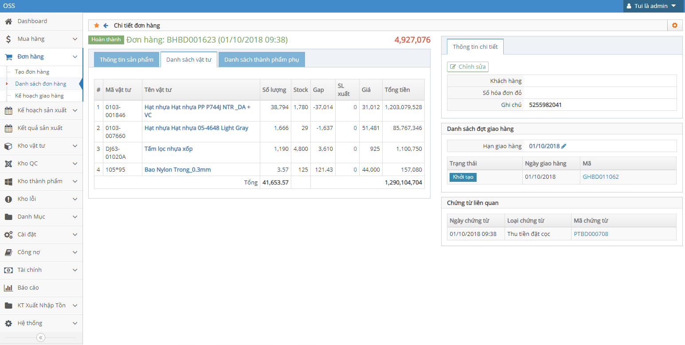The image size is (685, 345).
Task: Click delivery date 01/10/2018 deadline value
Action: [x=544, y=146]
